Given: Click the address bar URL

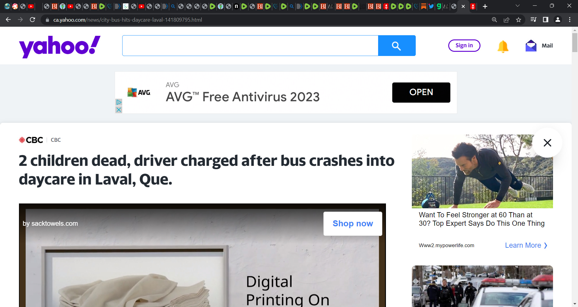Looking at the screenshot, I should (x=128, y=20).
